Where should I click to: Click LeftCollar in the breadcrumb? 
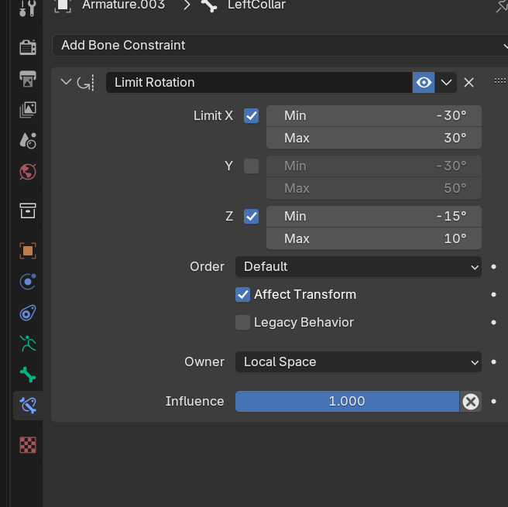click(x=256, y=5)
